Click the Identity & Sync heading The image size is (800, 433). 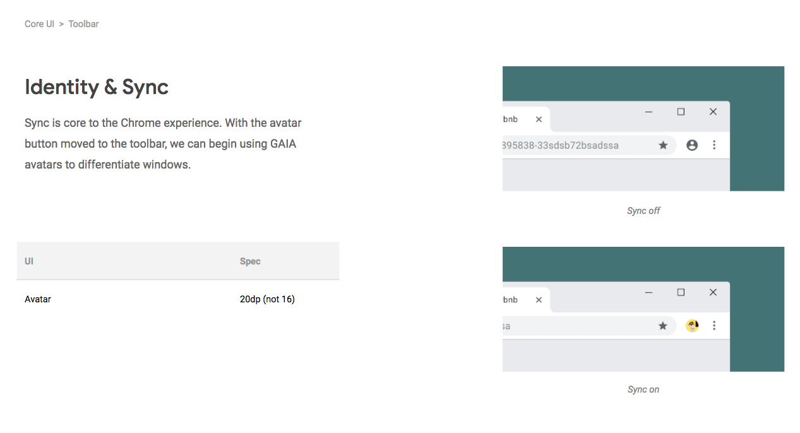pyautogui.click(x=97, y=87)
